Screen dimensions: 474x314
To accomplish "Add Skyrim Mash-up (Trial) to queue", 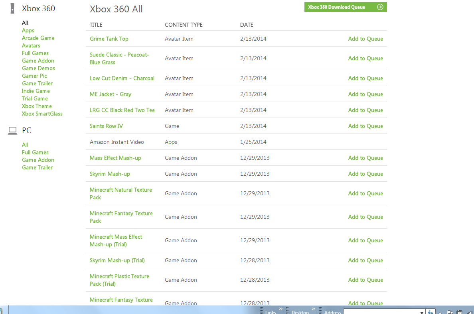I will point(365,261).
